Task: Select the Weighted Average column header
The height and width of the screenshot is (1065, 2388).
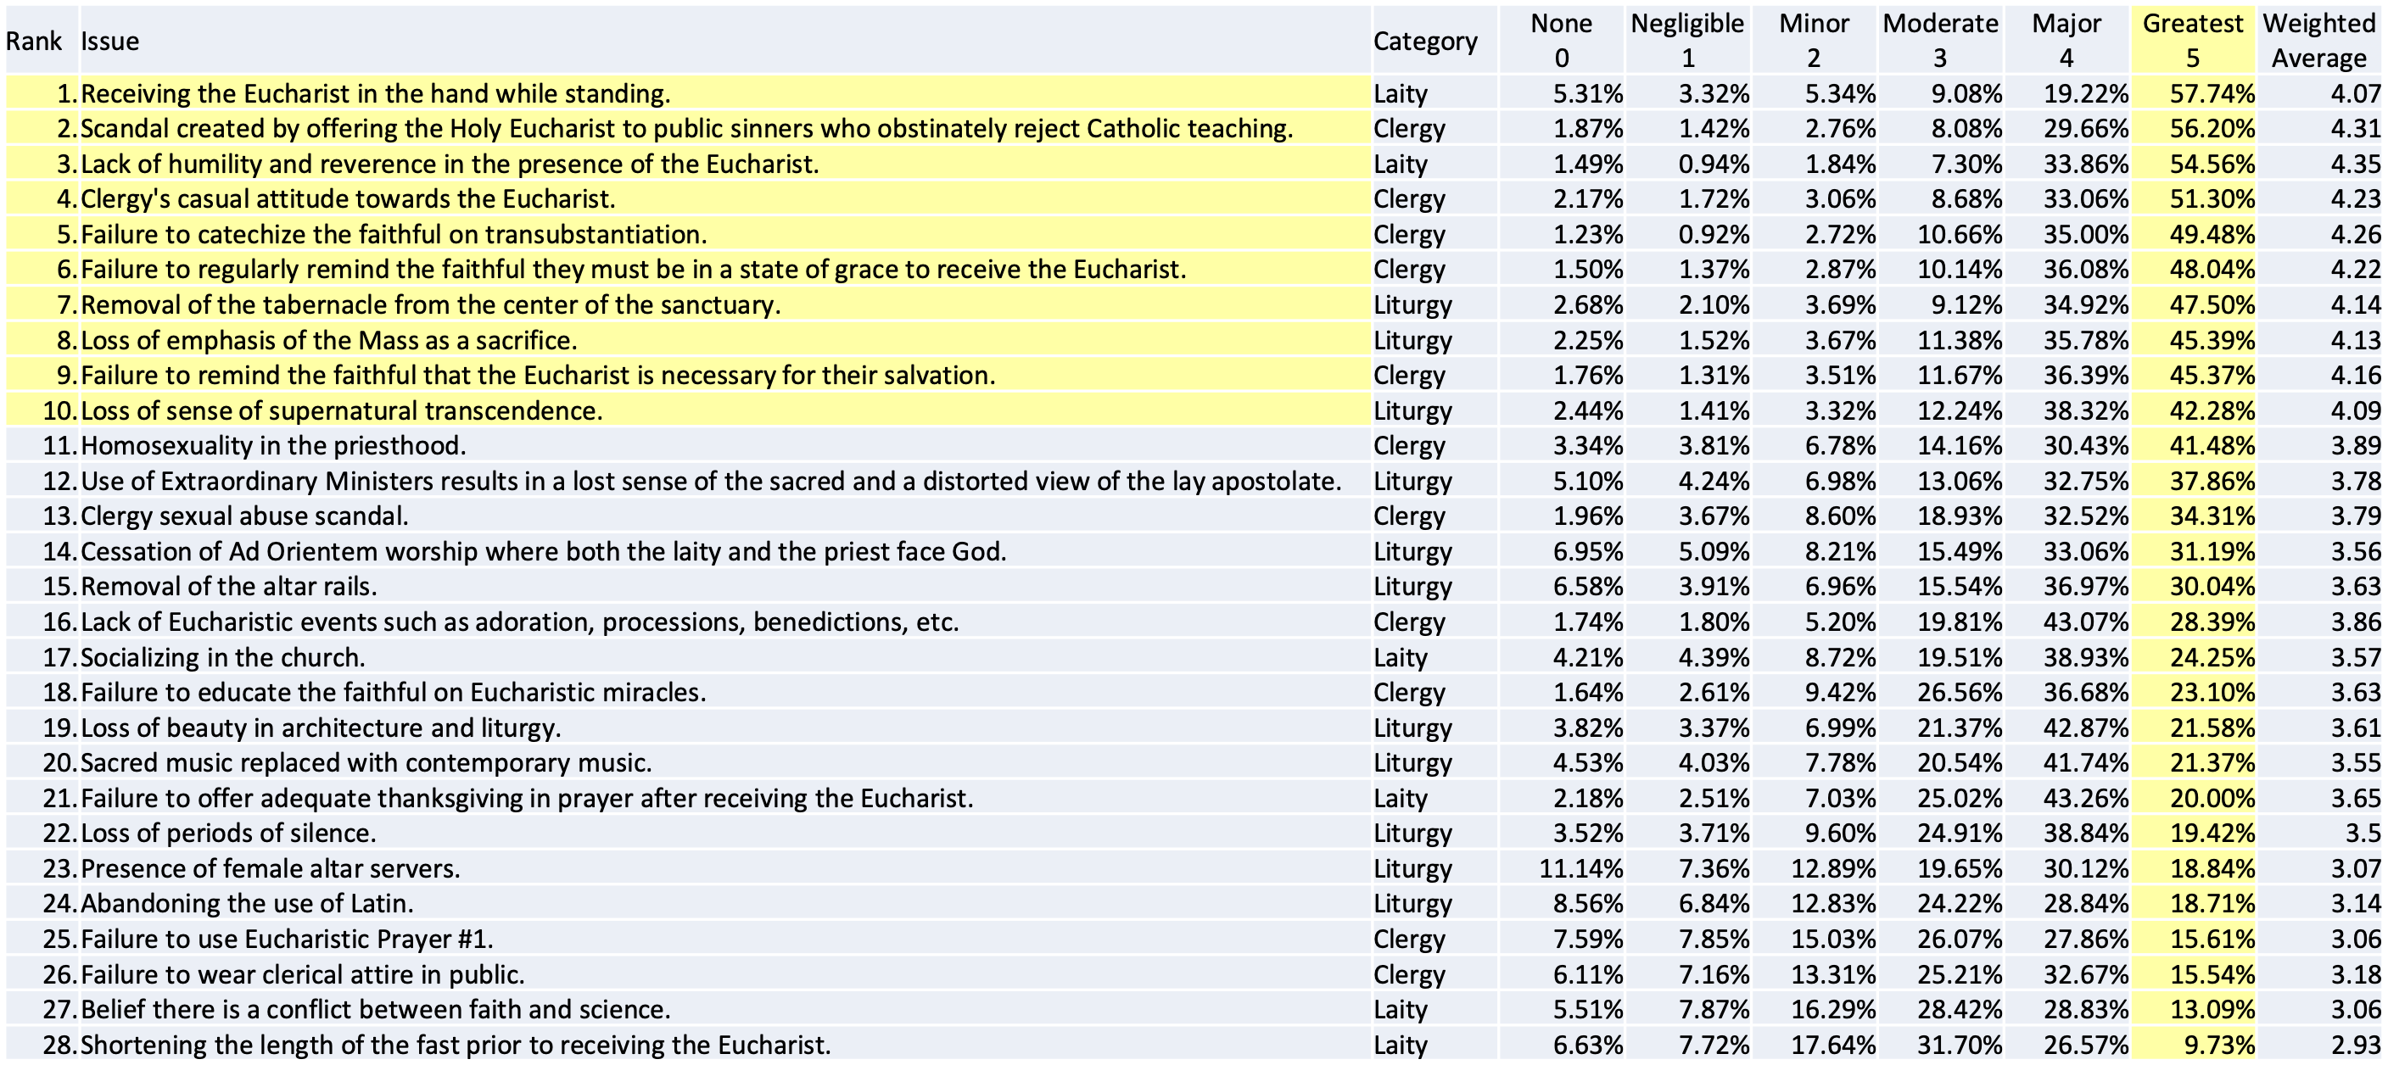Action: pyautogui.click(x=2318, y=41)
